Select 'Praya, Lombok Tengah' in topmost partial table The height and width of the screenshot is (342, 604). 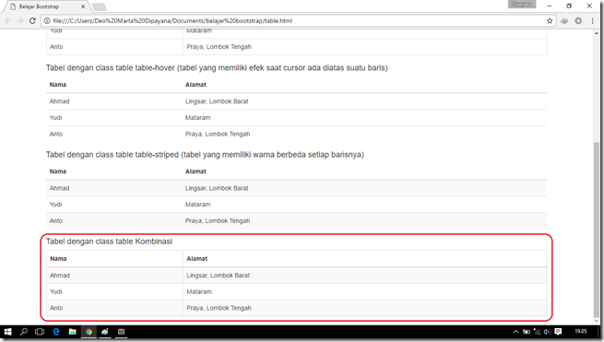tap(219, 47)
